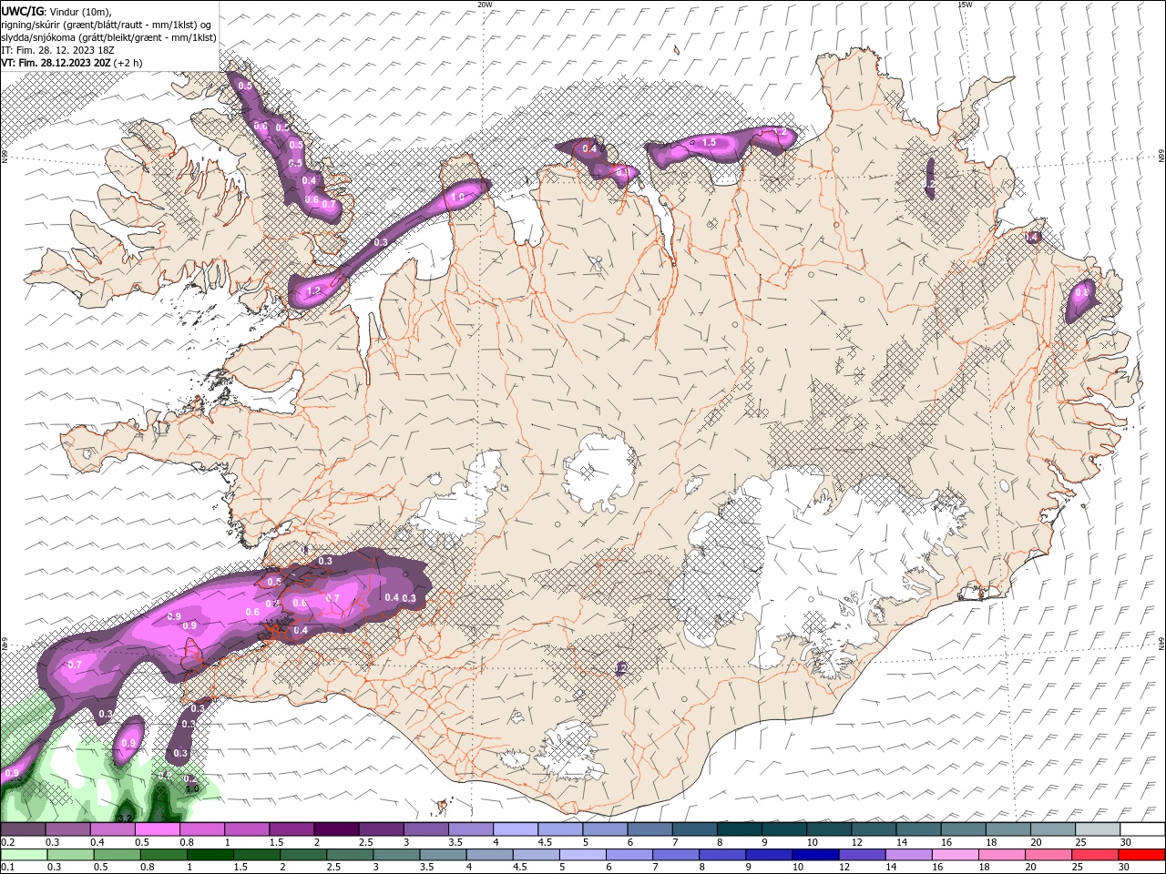
Task: Click the darkest purple 2–2.5 snow swatch
Action: point(336,829)
